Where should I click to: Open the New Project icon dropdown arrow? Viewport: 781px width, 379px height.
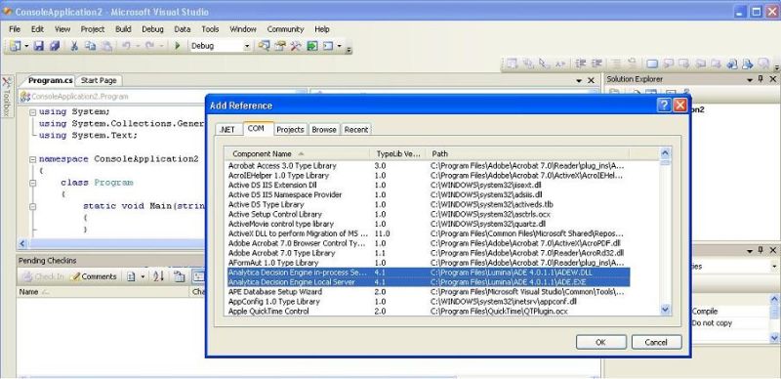26,46
